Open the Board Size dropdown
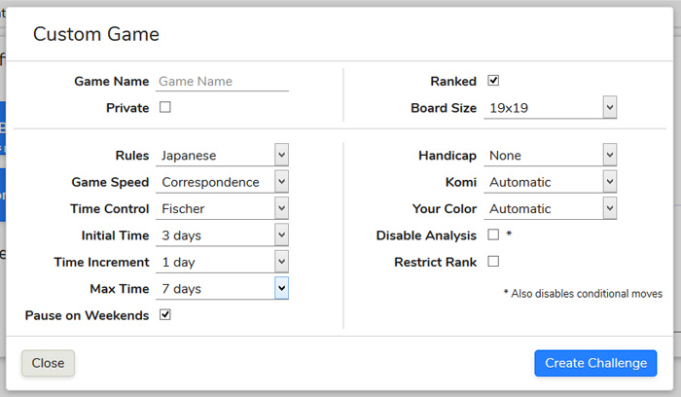 (x=550, y=107)
